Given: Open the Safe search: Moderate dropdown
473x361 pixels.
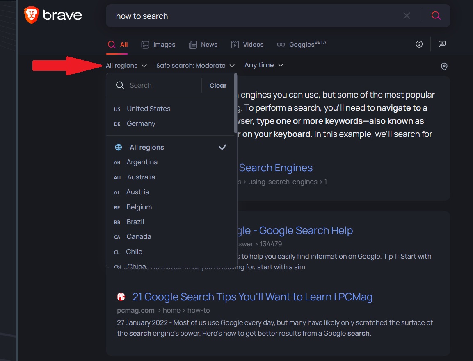Looking at the screenshot, I should tap(195, 65).
